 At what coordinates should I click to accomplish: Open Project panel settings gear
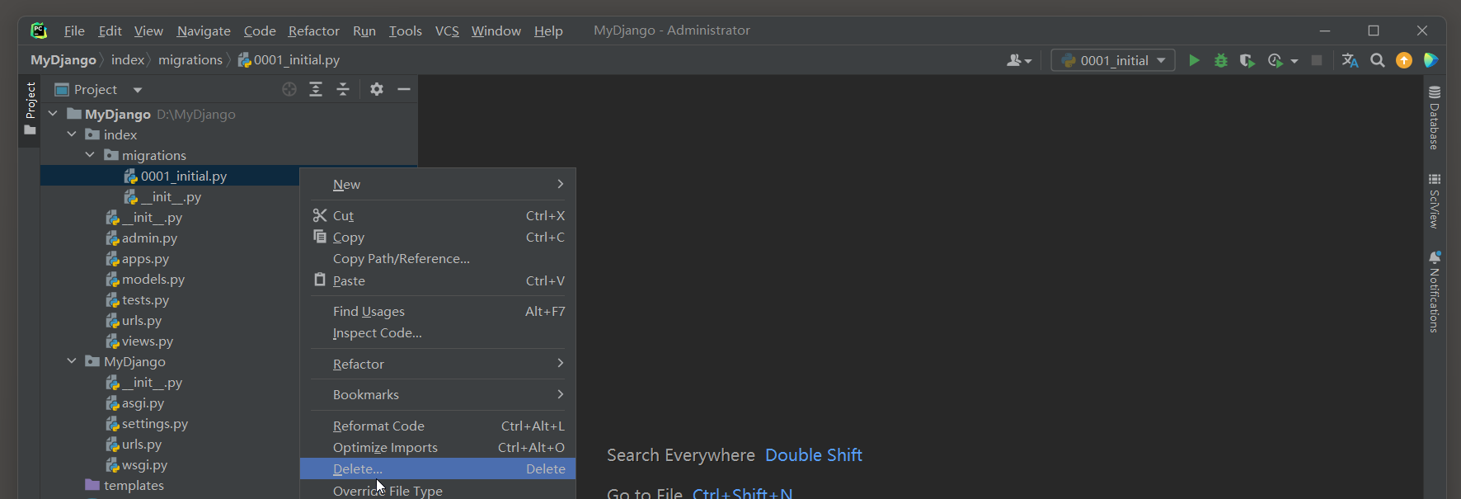(377, 89)
